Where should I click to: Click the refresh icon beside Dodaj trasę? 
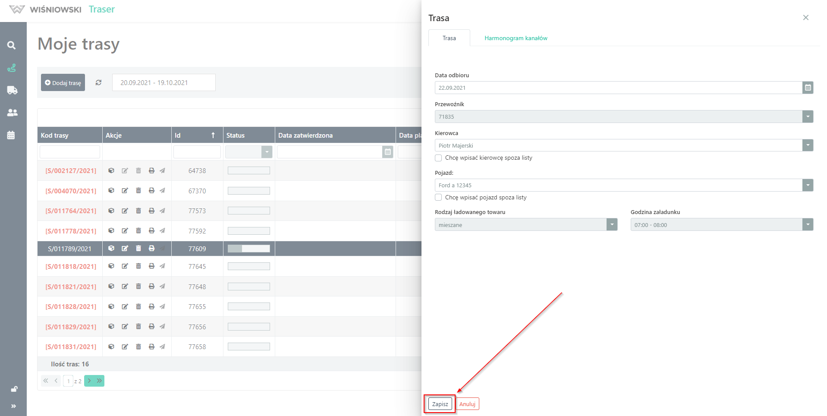98,82
